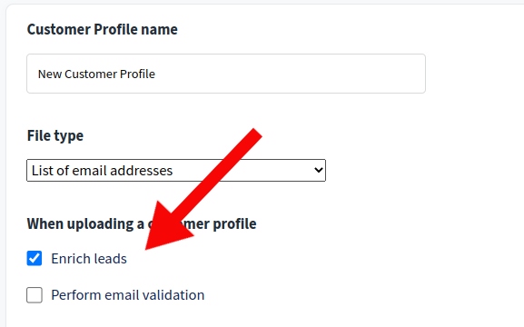Click the File type dropdown chevron arrow
The image size is (524, 327).
tap(319, 170)
